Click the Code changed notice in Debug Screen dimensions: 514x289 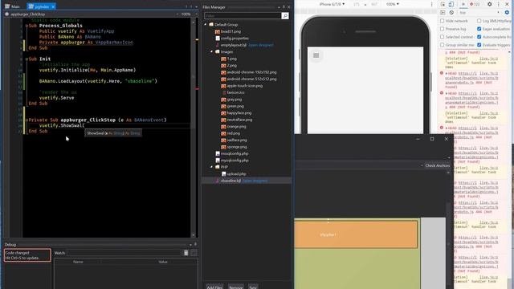(x=27, y=255)
